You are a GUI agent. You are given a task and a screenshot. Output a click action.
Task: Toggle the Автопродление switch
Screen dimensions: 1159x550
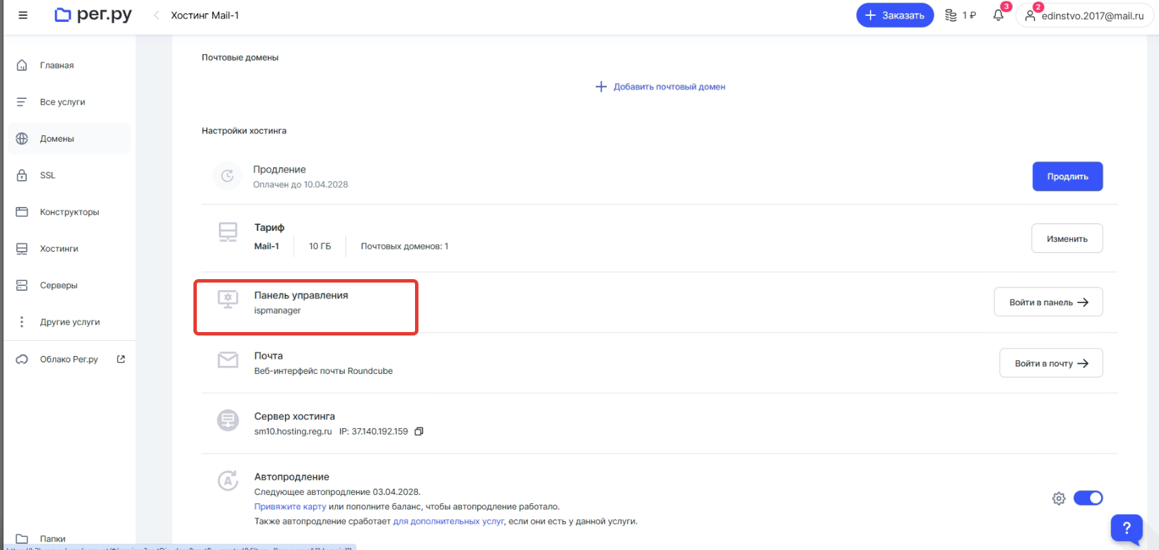click(x=1088, y=498)
